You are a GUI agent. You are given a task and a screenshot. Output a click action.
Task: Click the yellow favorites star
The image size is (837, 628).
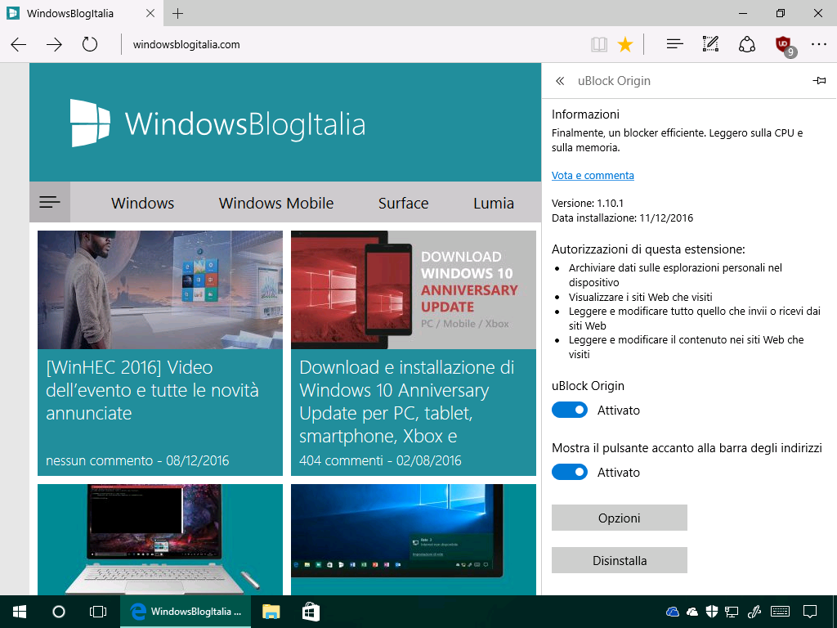[x=625, y=44]
